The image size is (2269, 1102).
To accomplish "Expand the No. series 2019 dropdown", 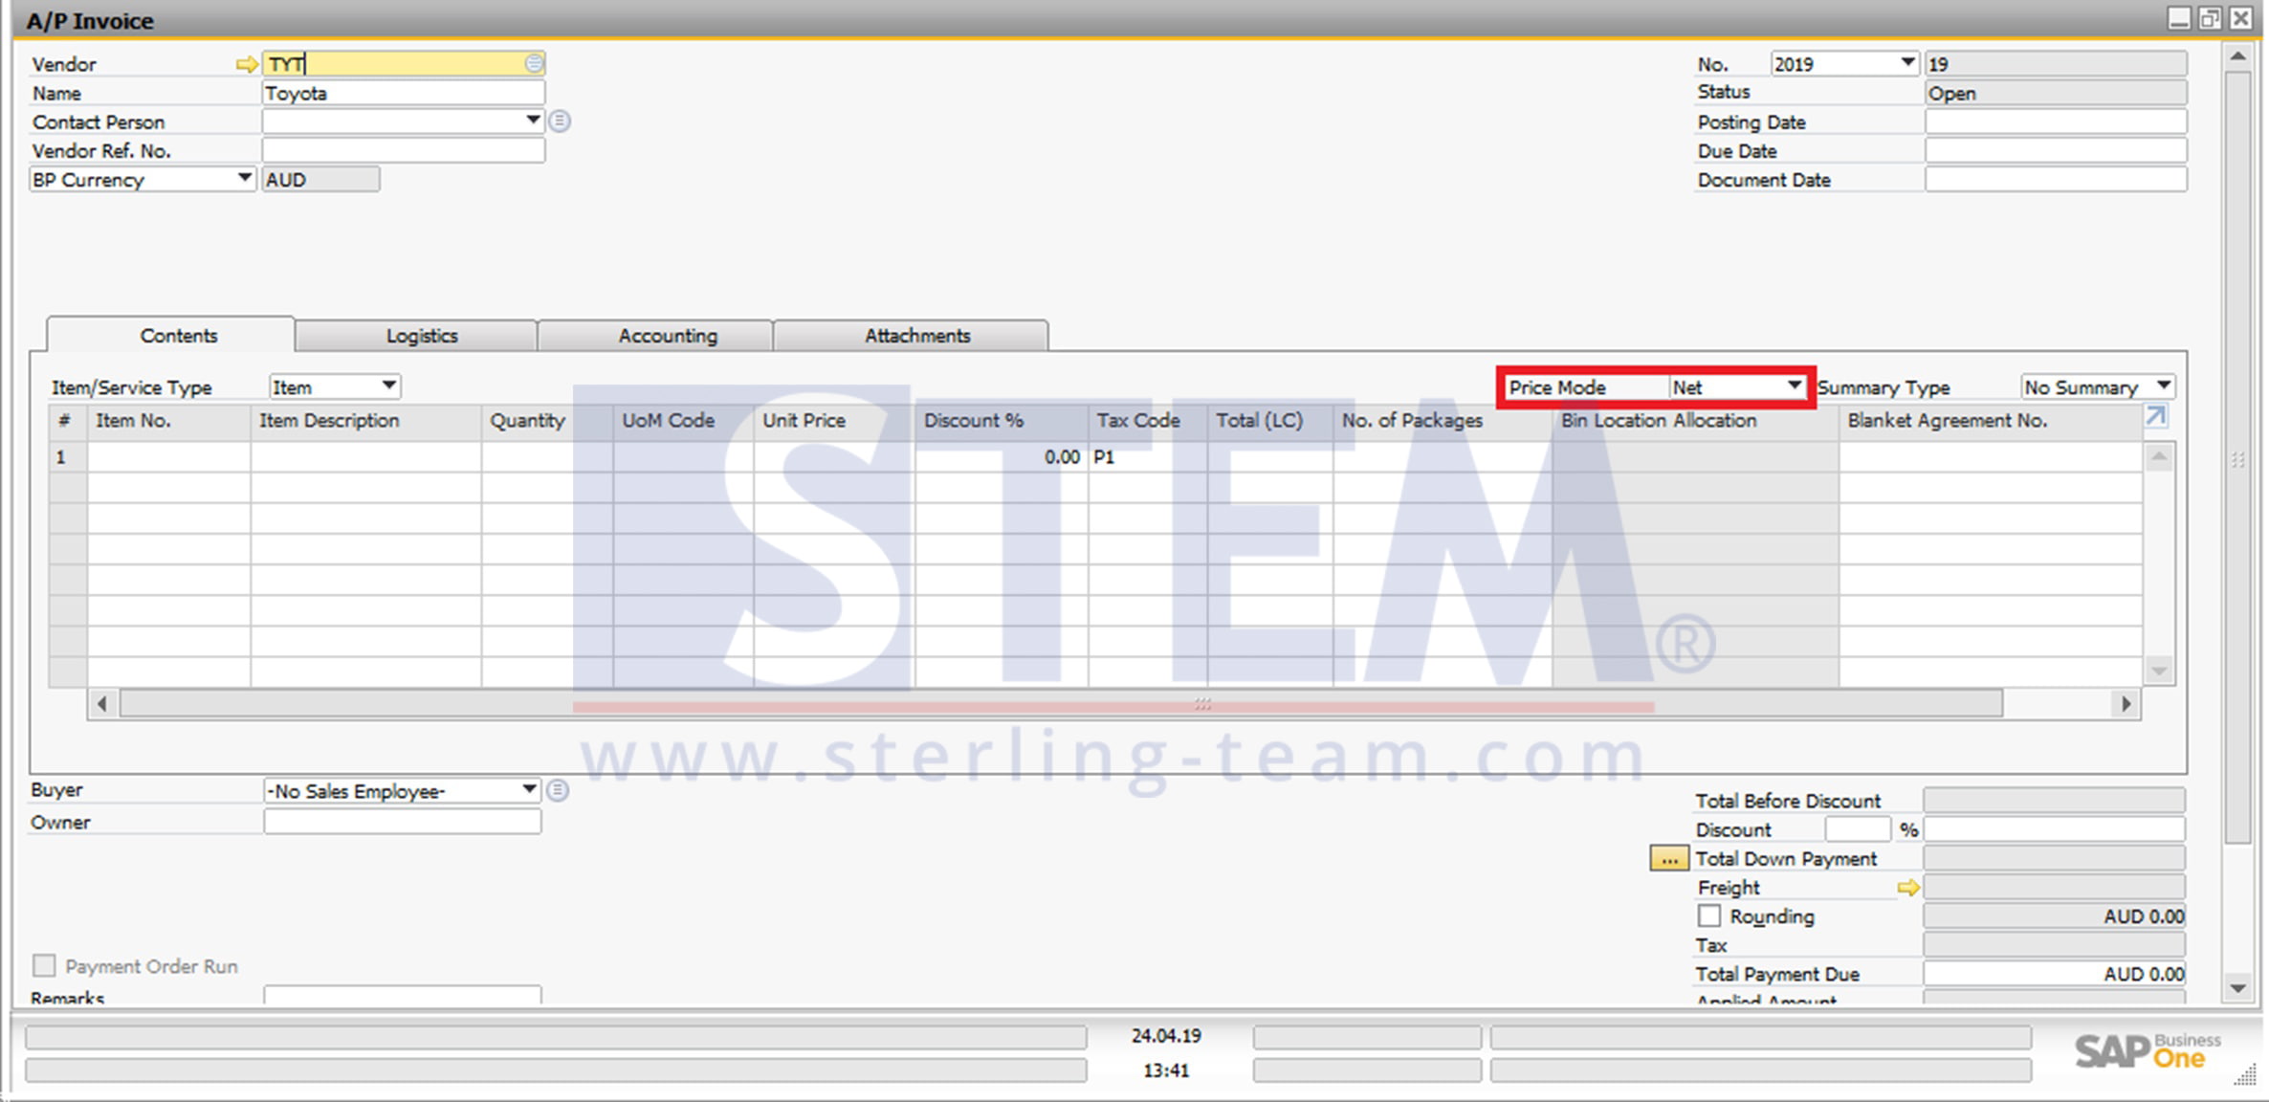I will (x=1907, y=63).
